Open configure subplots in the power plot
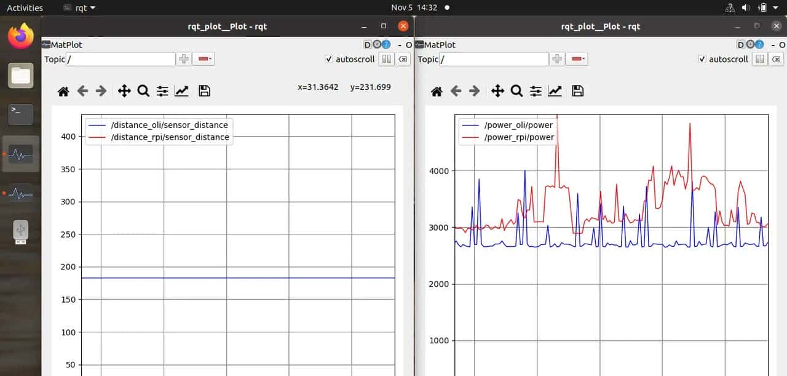The height and width of the screenshot is (376, 787). pyautogui.click(x=536, y=91)
